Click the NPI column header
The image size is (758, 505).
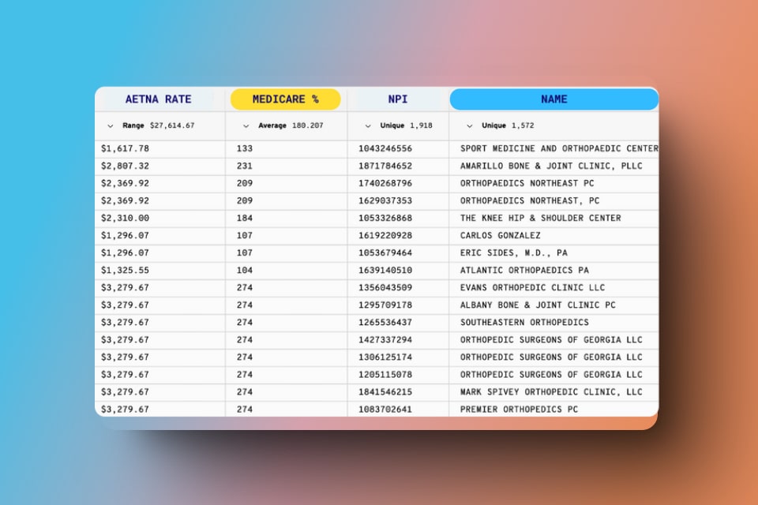point(397,99)
